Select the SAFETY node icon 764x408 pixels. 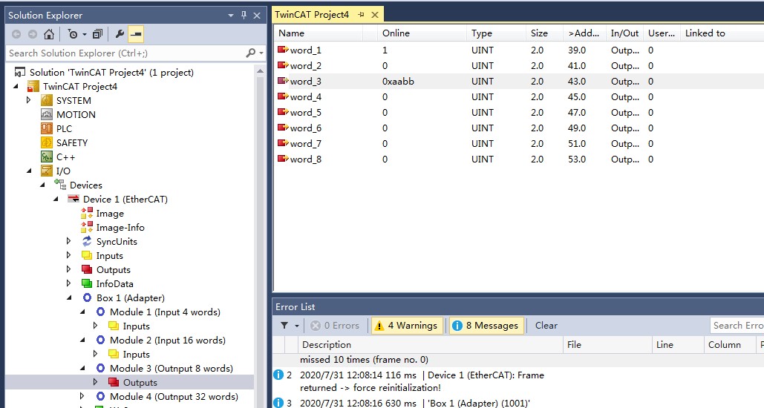pyautogui.click(x=46, y=142)
